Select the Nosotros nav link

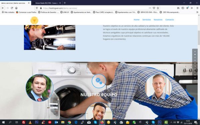coord(158,20)
